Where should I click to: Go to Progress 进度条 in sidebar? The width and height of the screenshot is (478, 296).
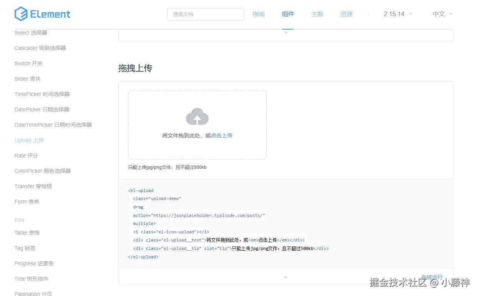pos(34,263)
